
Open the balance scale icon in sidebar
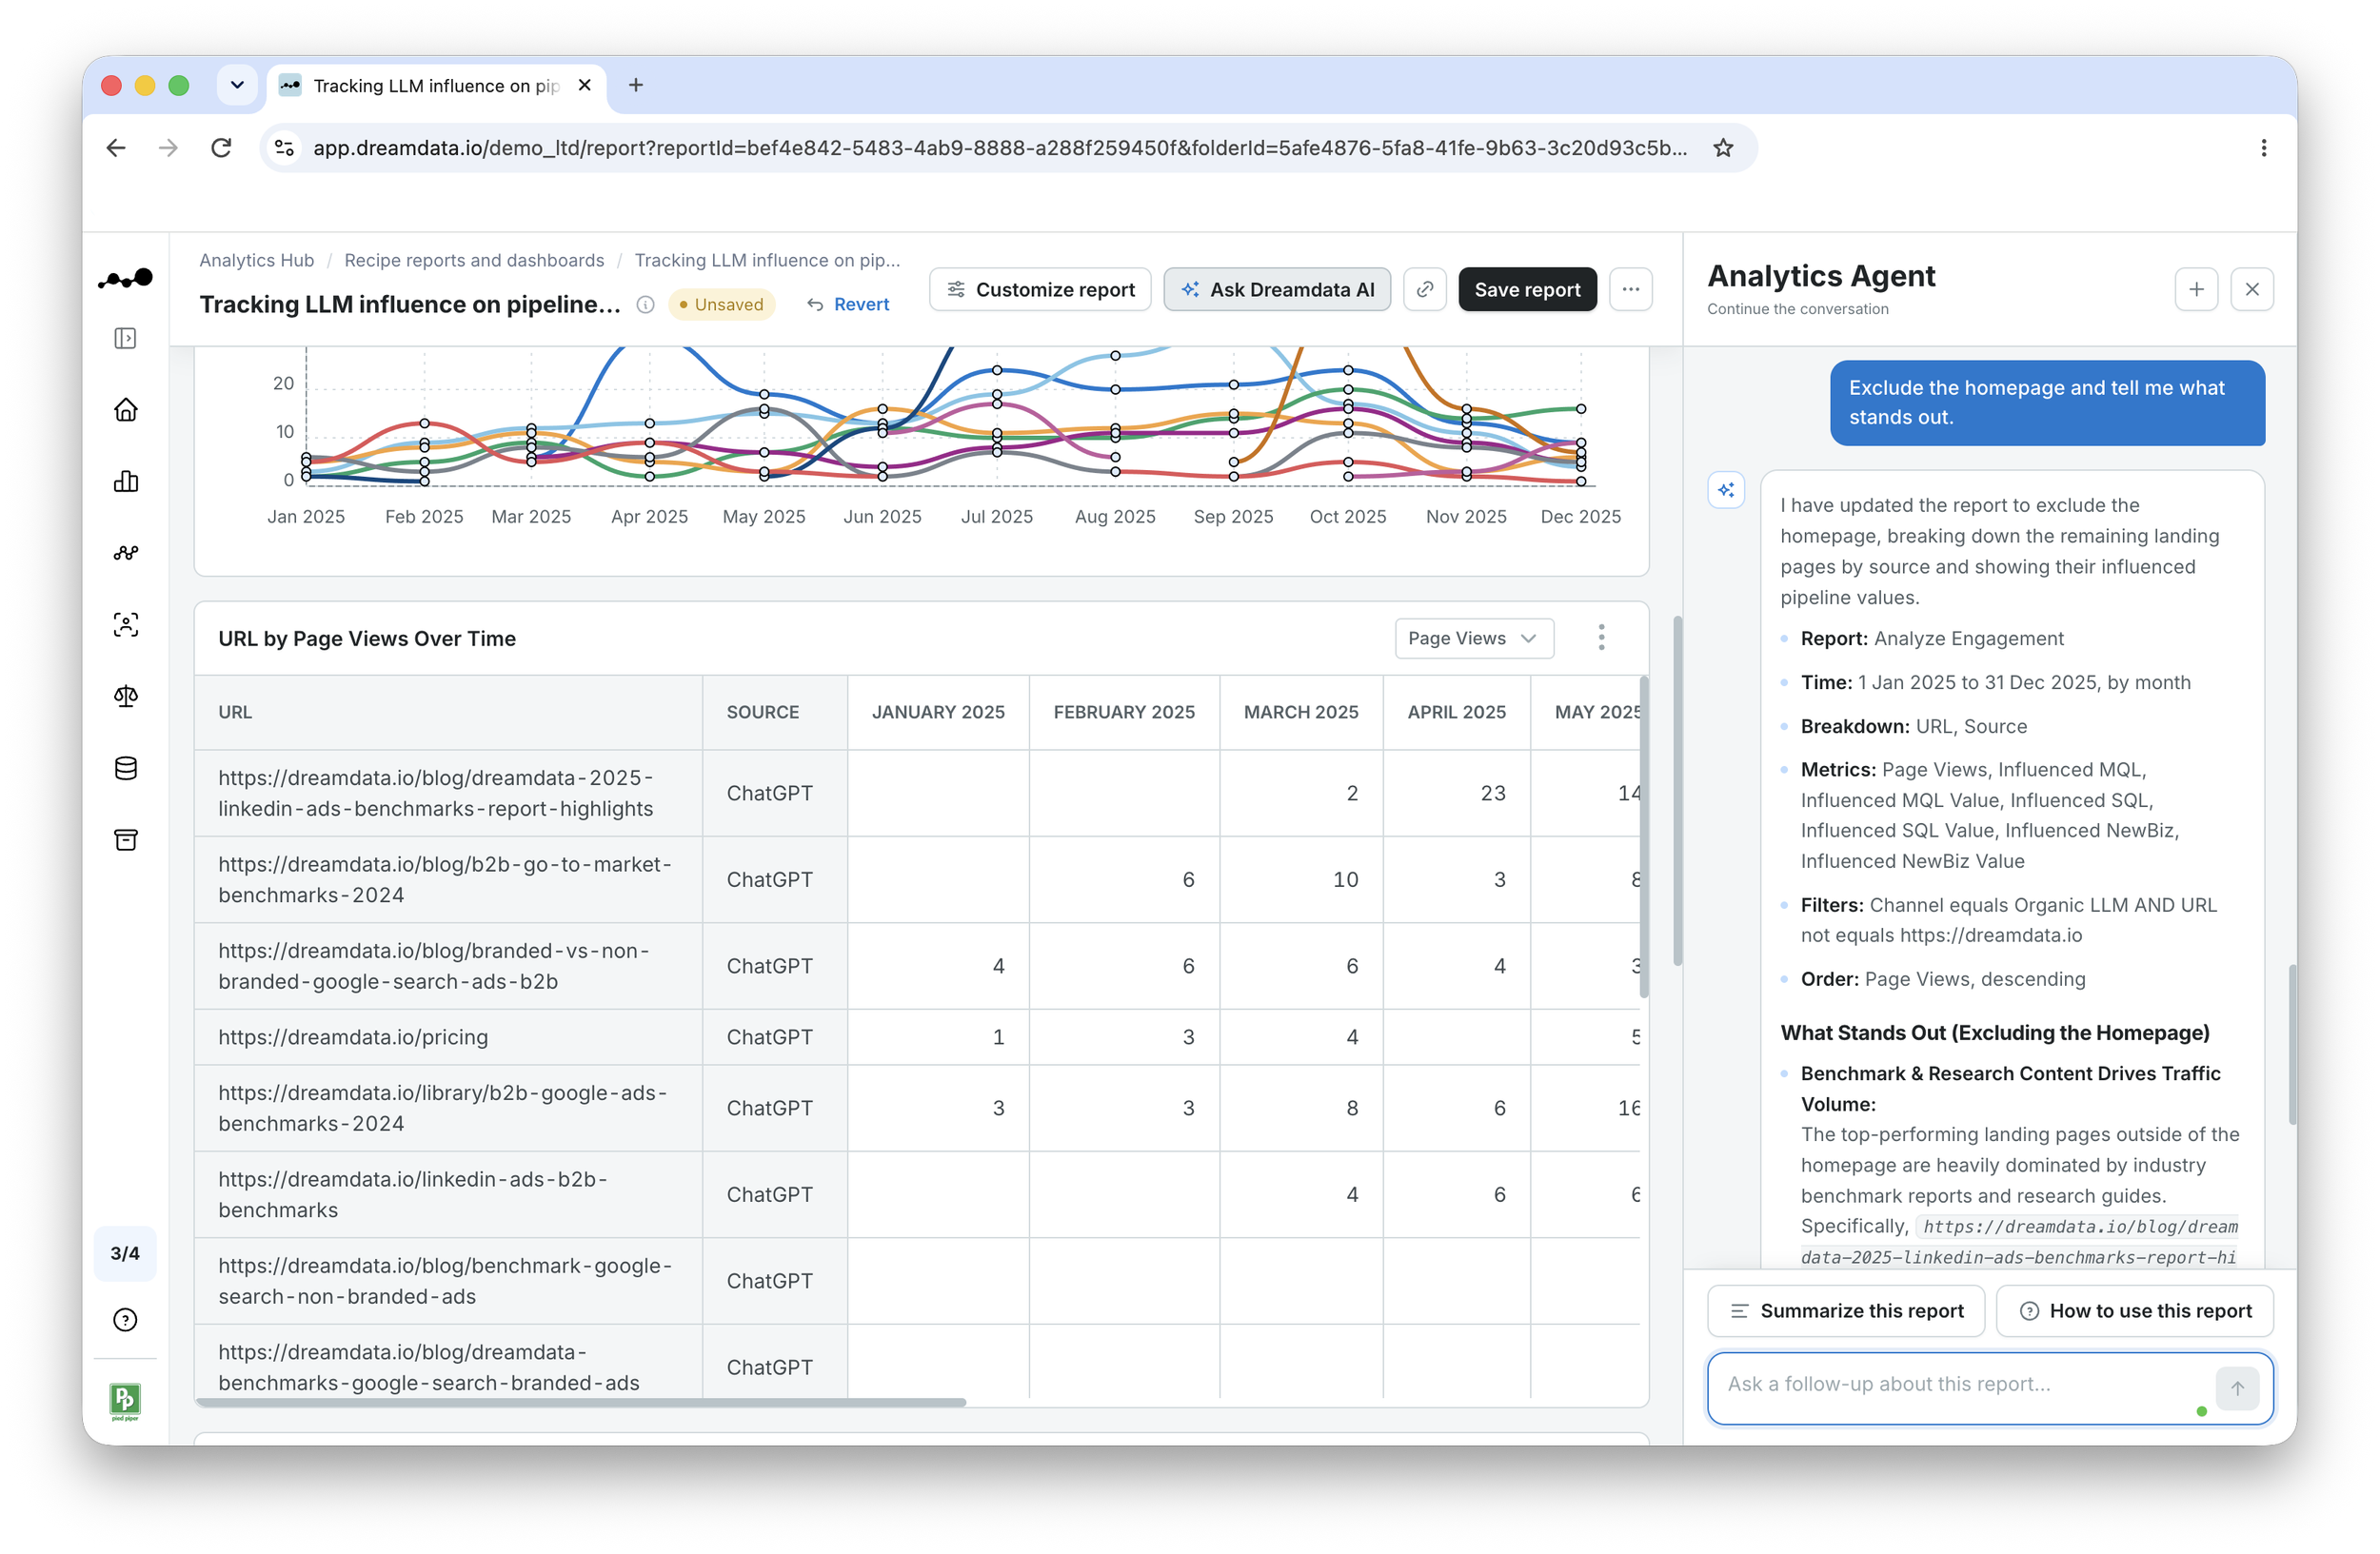(x=125, y=697)
